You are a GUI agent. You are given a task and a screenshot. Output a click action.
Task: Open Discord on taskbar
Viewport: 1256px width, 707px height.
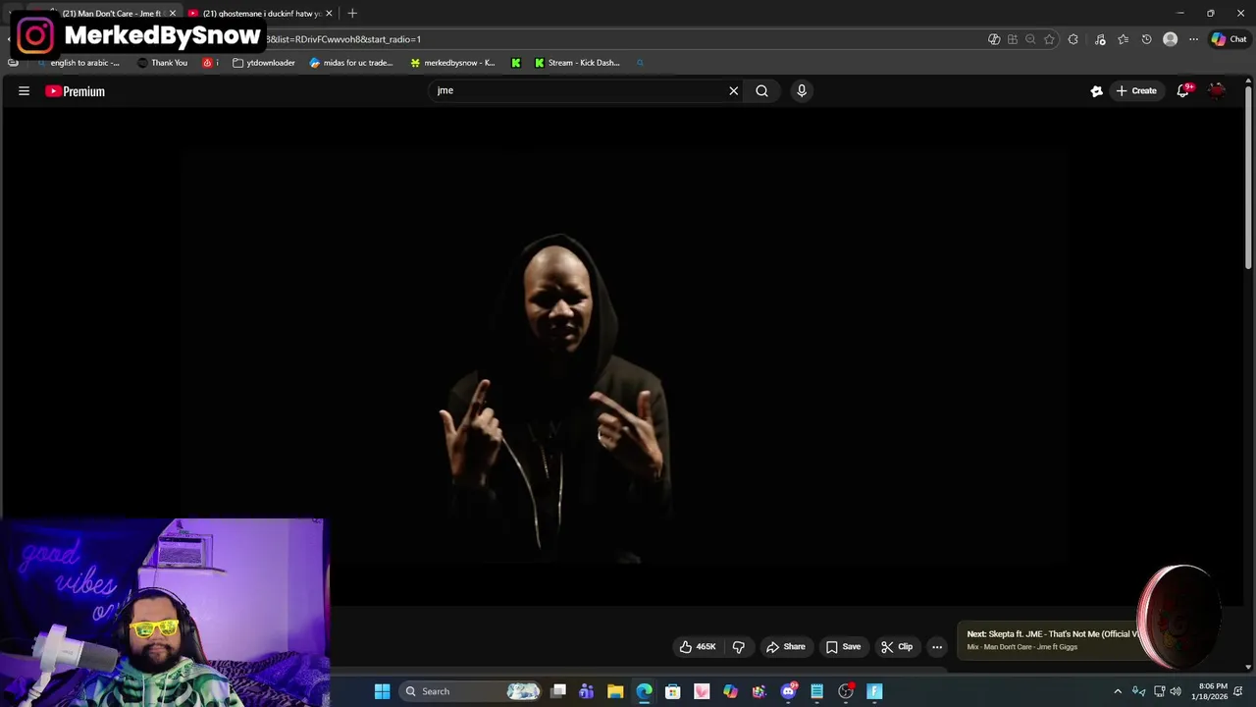coord(788,691)
